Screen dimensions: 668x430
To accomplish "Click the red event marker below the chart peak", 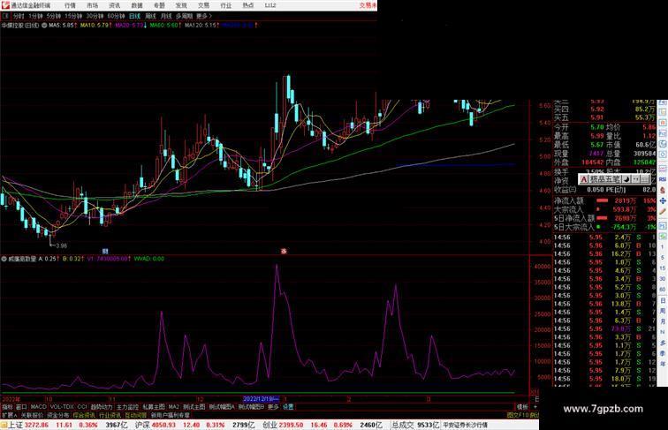I will pos(284,251).
